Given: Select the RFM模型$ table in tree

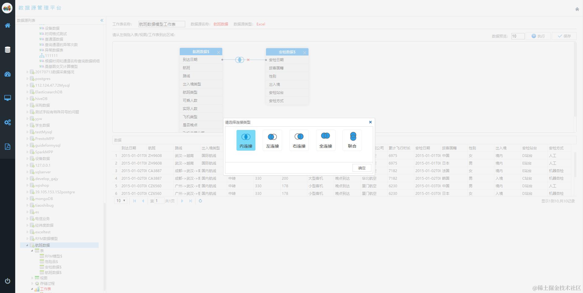Looking at the screenshot, I should (53, 256).
